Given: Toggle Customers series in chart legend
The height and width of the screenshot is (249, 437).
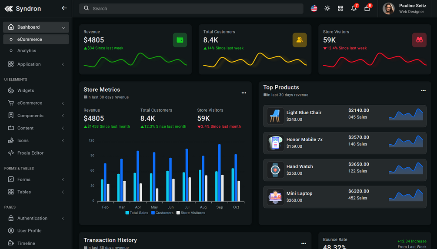Looking at the screenshot, I should click(162, 213).
